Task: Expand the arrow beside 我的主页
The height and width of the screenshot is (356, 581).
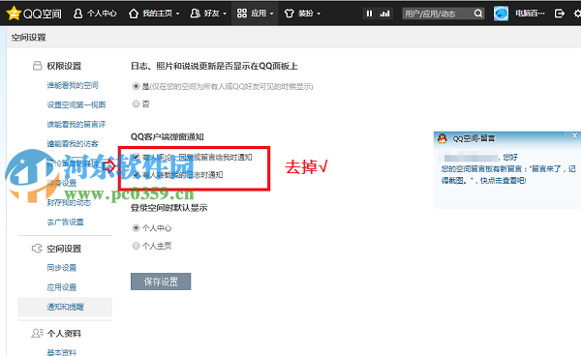Action: coord(177,15)
